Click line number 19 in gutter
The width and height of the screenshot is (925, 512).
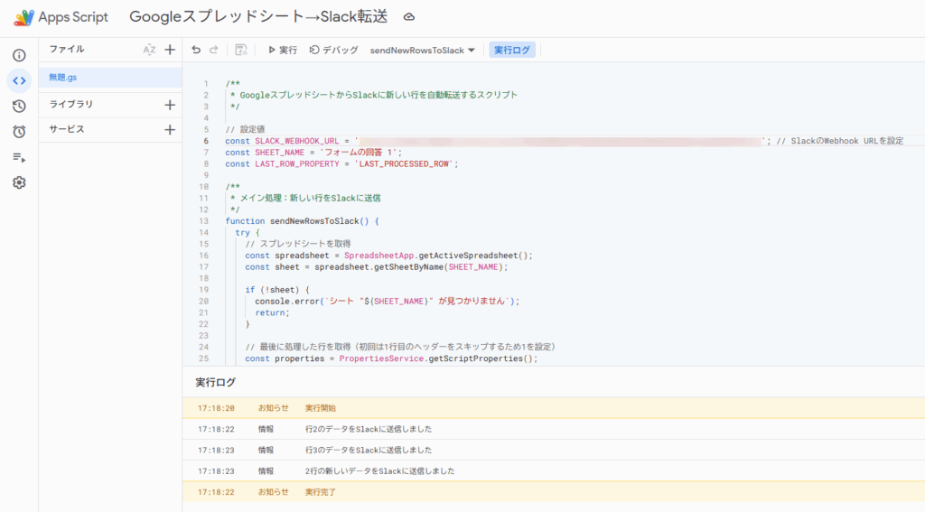click(x=203, y=290)
